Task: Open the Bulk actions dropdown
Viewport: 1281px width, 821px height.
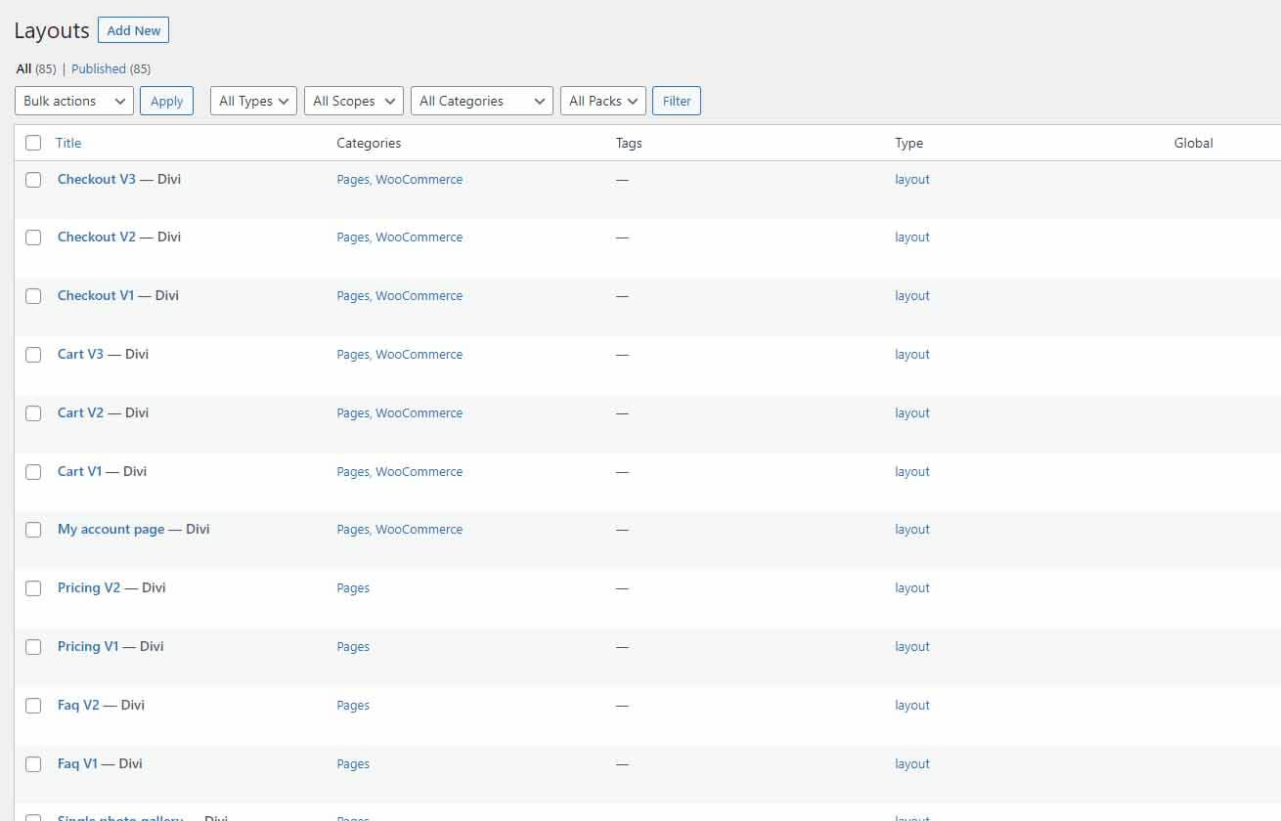Action: (72, 101)
